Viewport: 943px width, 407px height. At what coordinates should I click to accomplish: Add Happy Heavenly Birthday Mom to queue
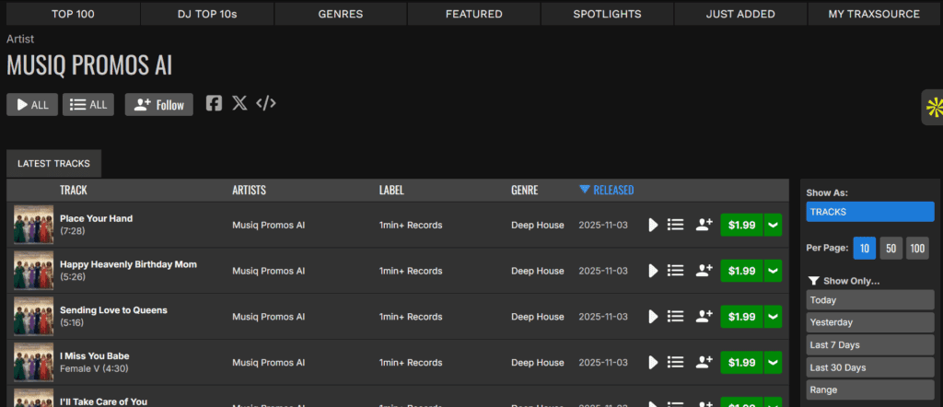click(x=675, y=271)
